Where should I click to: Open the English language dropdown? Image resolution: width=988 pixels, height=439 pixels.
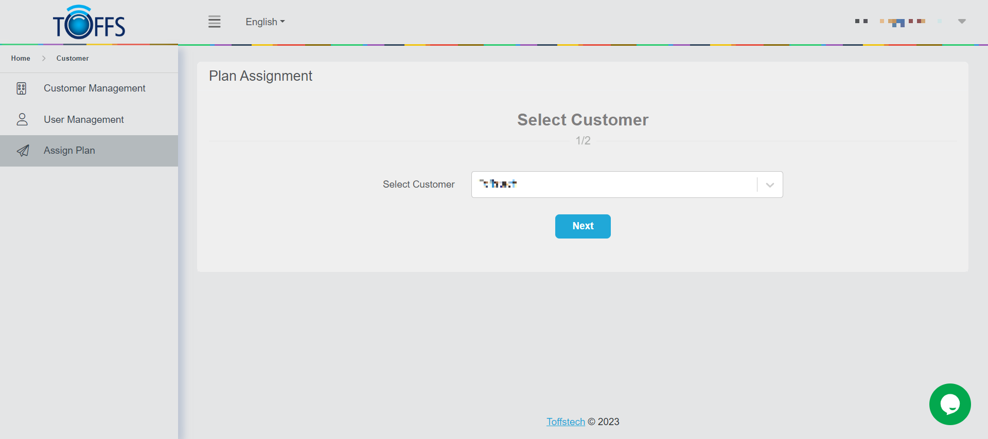pyautogui.click(x=265, y=22)
